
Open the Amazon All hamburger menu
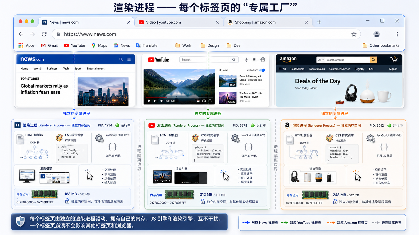pos(282,69)
